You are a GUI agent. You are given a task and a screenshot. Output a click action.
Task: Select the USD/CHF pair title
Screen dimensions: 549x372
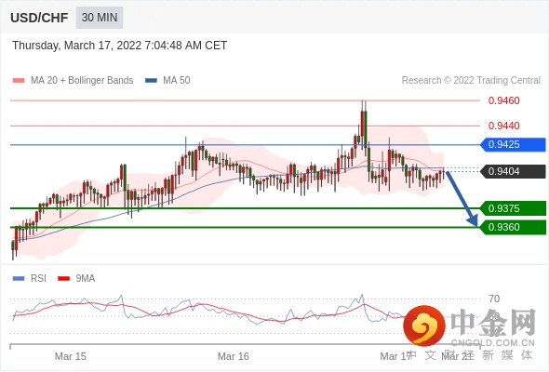coord(39,18)
